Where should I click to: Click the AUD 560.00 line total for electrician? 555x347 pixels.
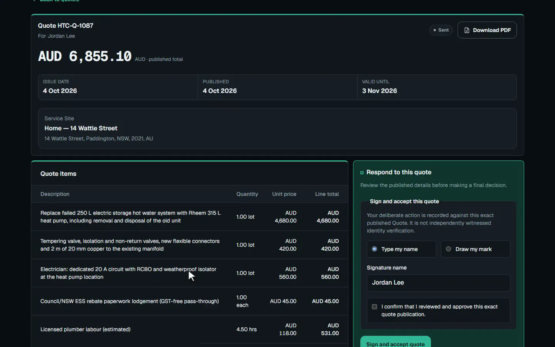click(330, 273)
